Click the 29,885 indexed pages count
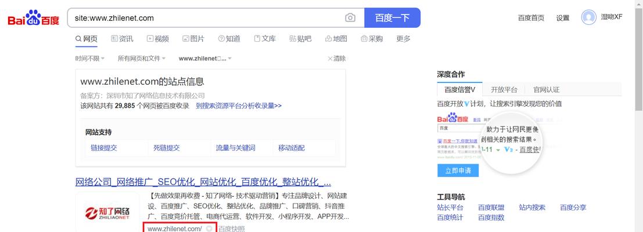The image size is (643, 232). pos(125,106)
